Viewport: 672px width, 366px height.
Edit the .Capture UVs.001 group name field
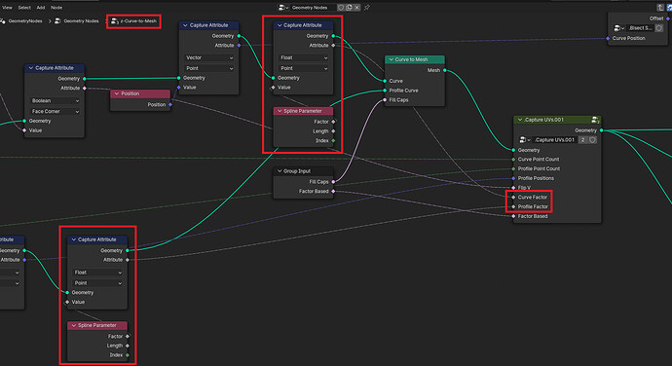point(555,140)
